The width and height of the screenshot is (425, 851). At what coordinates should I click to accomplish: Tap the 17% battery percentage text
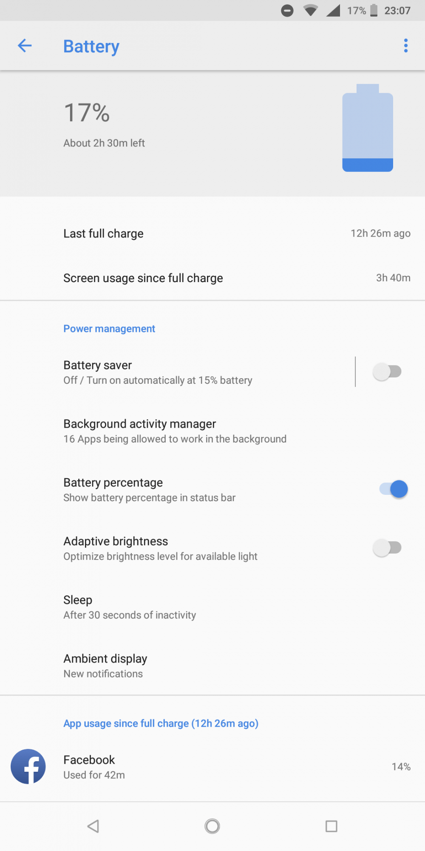pos(87,113)
